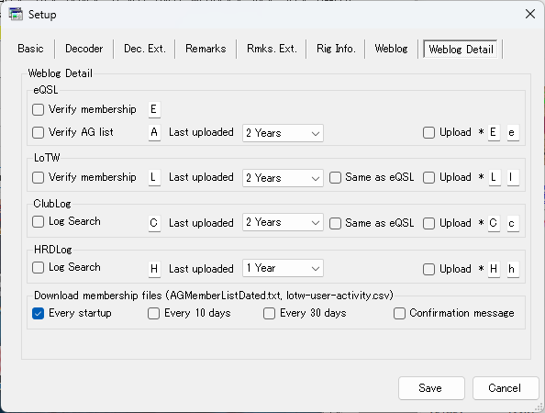
Task: Click the Setup window title icon
Action: click(16, 15)
